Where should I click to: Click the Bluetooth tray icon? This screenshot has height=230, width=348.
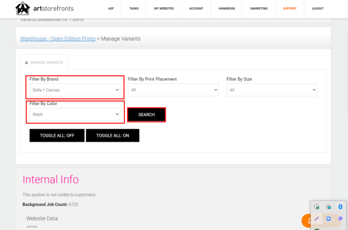click(340, 207)
